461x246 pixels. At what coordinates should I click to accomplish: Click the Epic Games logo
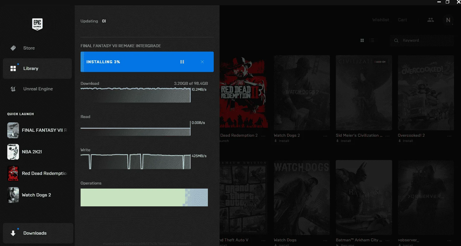37,24
